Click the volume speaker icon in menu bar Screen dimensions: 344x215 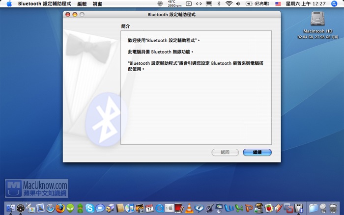click(x=238, y=3)
